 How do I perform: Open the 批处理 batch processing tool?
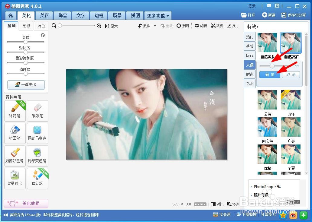pos(222,214)
